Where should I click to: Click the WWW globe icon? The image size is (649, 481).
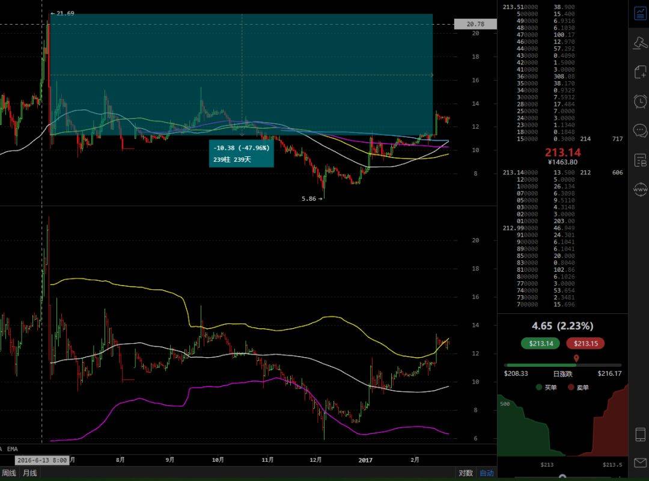639,189
